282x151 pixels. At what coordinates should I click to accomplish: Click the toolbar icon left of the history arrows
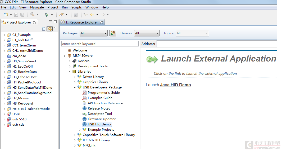click(x=76, y=15)
